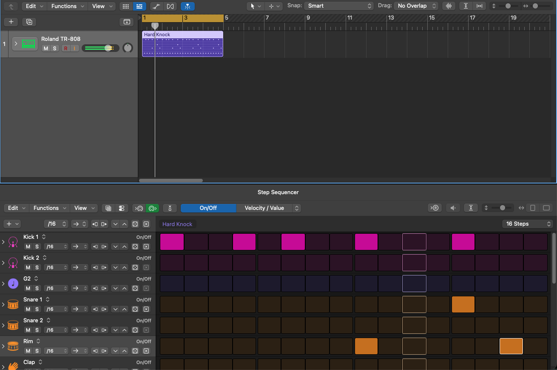Enable the first step of Kick 2 row
The width and height of the screenshot is (557, 370).
click(x=172, y=263)
